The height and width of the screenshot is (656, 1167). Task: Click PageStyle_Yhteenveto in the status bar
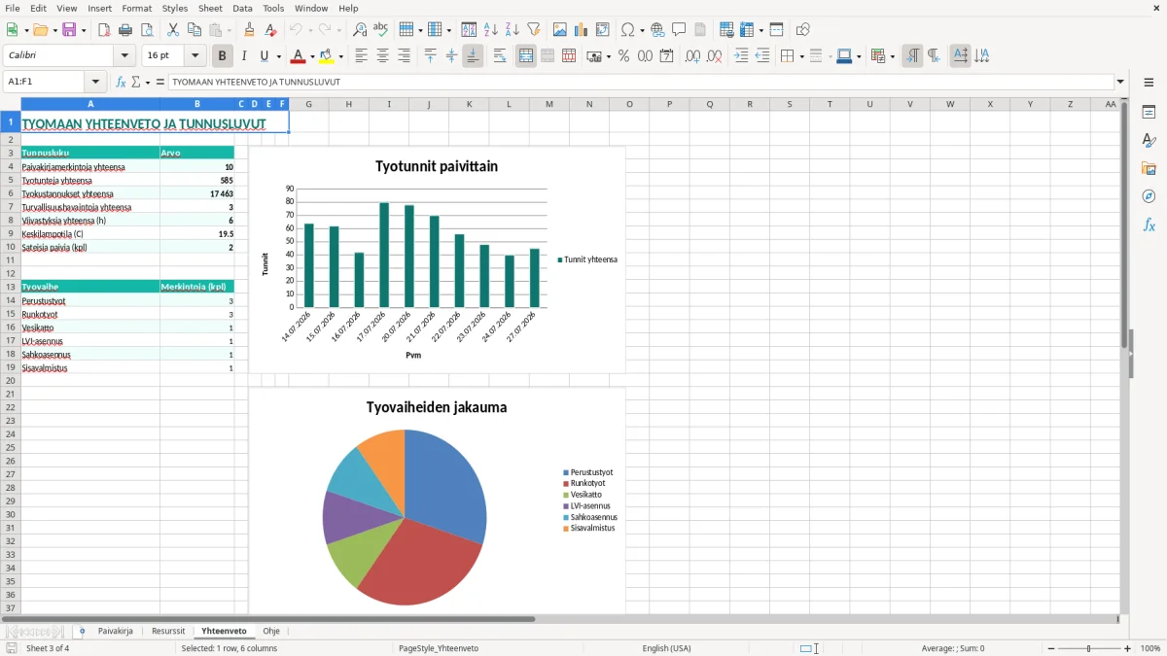438,648
